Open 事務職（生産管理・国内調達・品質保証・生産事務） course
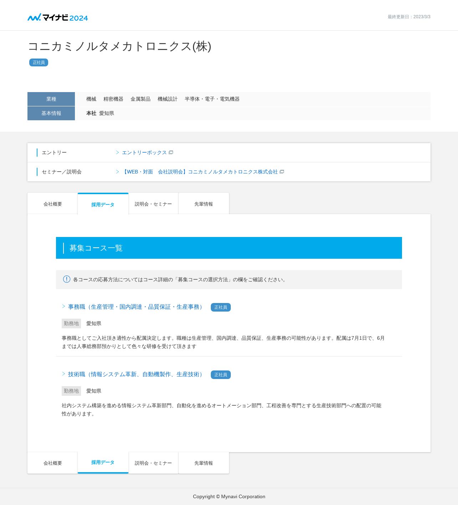Viewport: 458px width, 505px height. pos(136,307)
